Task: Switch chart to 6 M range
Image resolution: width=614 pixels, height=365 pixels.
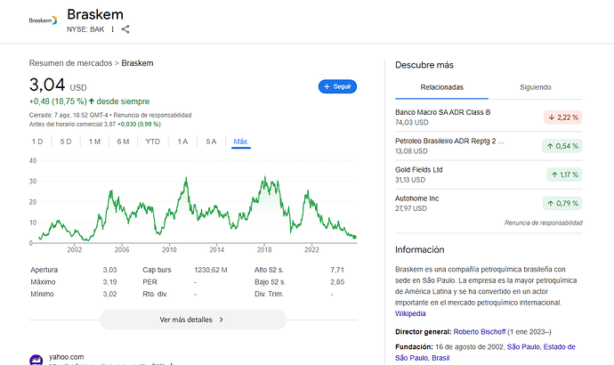Action: 123,142
